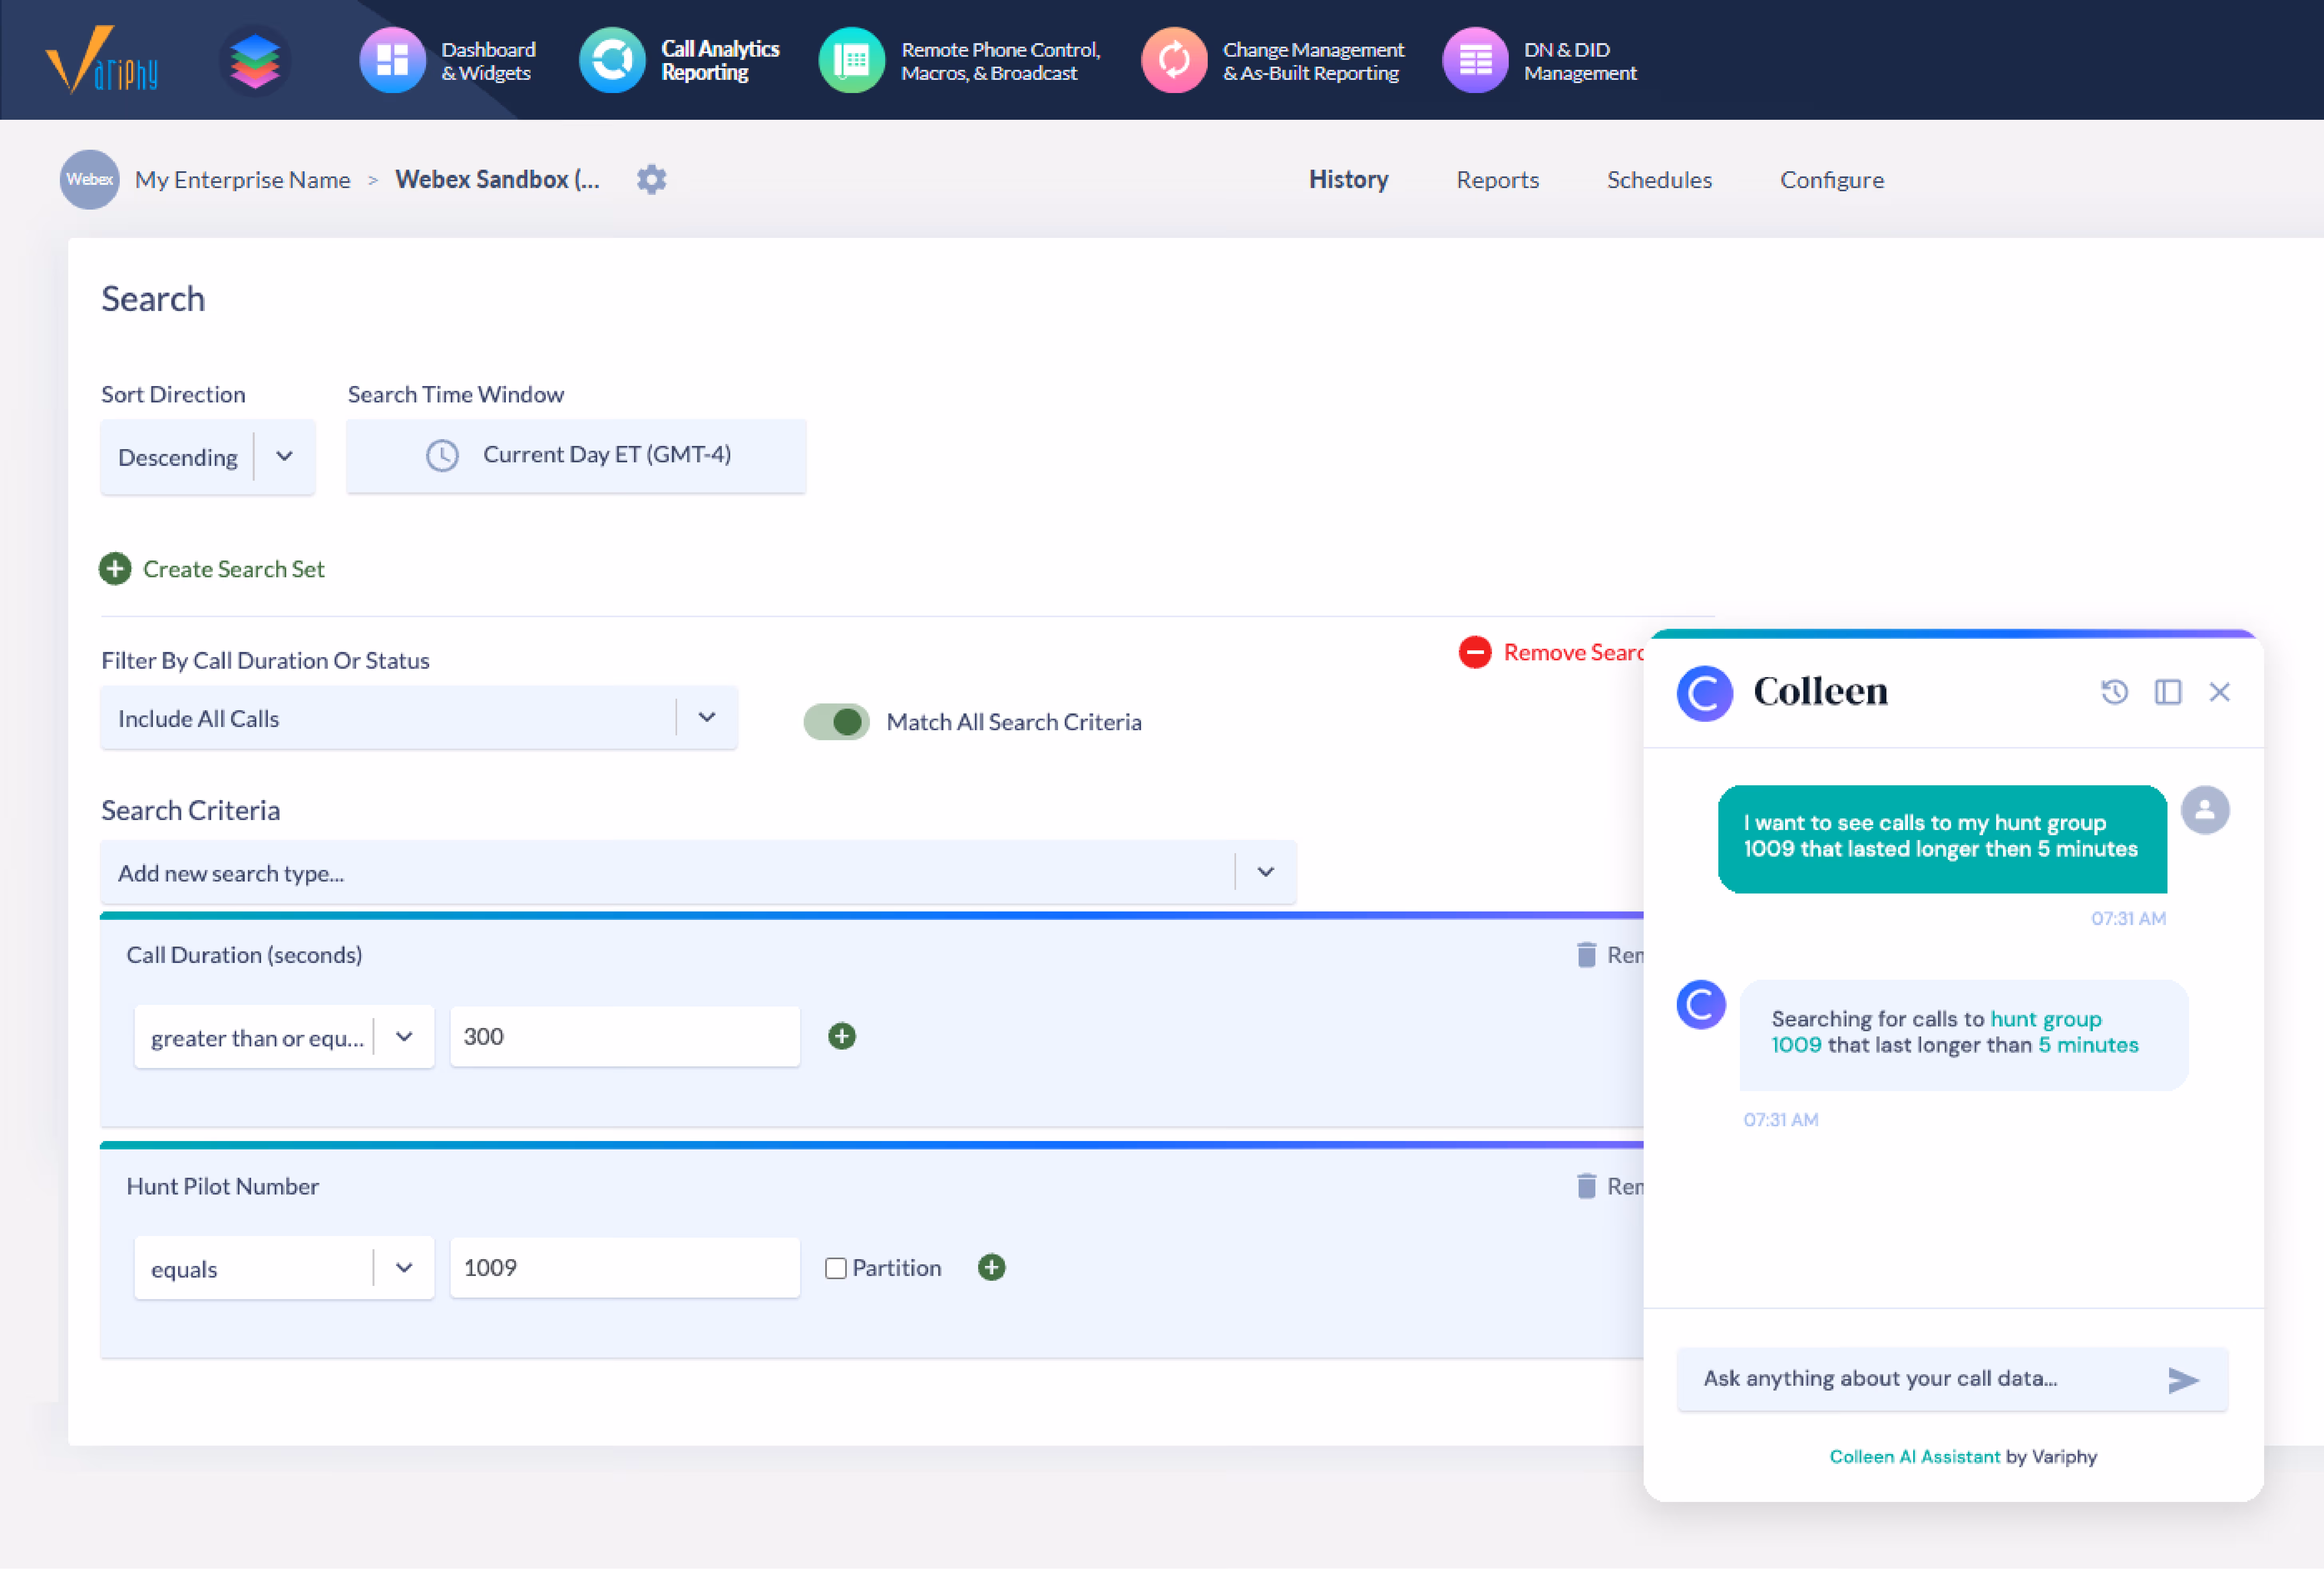Viewport: 2324px width, 1569px height.
Task: Click the Variphy logo
Action: (102, 60)
